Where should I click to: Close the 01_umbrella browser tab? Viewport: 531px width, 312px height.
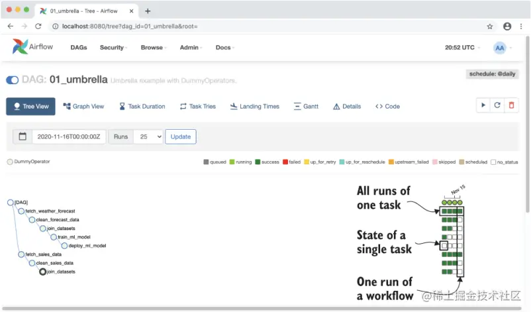click(x=131, y=11)
